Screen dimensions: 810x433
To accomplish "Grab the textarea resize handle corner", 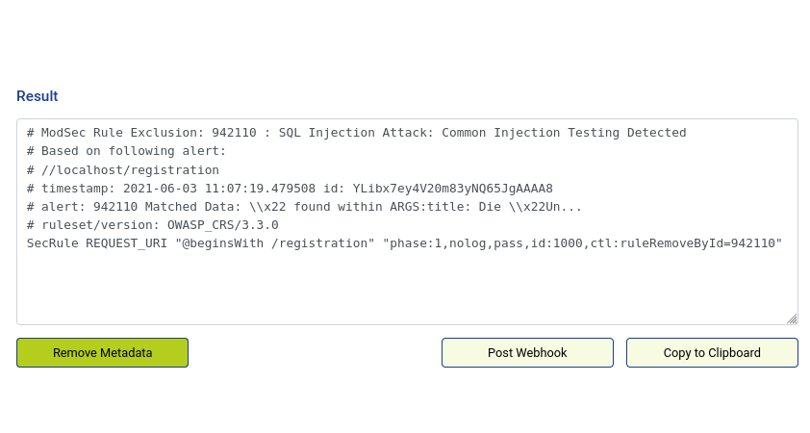I will (x=792, y=318).
